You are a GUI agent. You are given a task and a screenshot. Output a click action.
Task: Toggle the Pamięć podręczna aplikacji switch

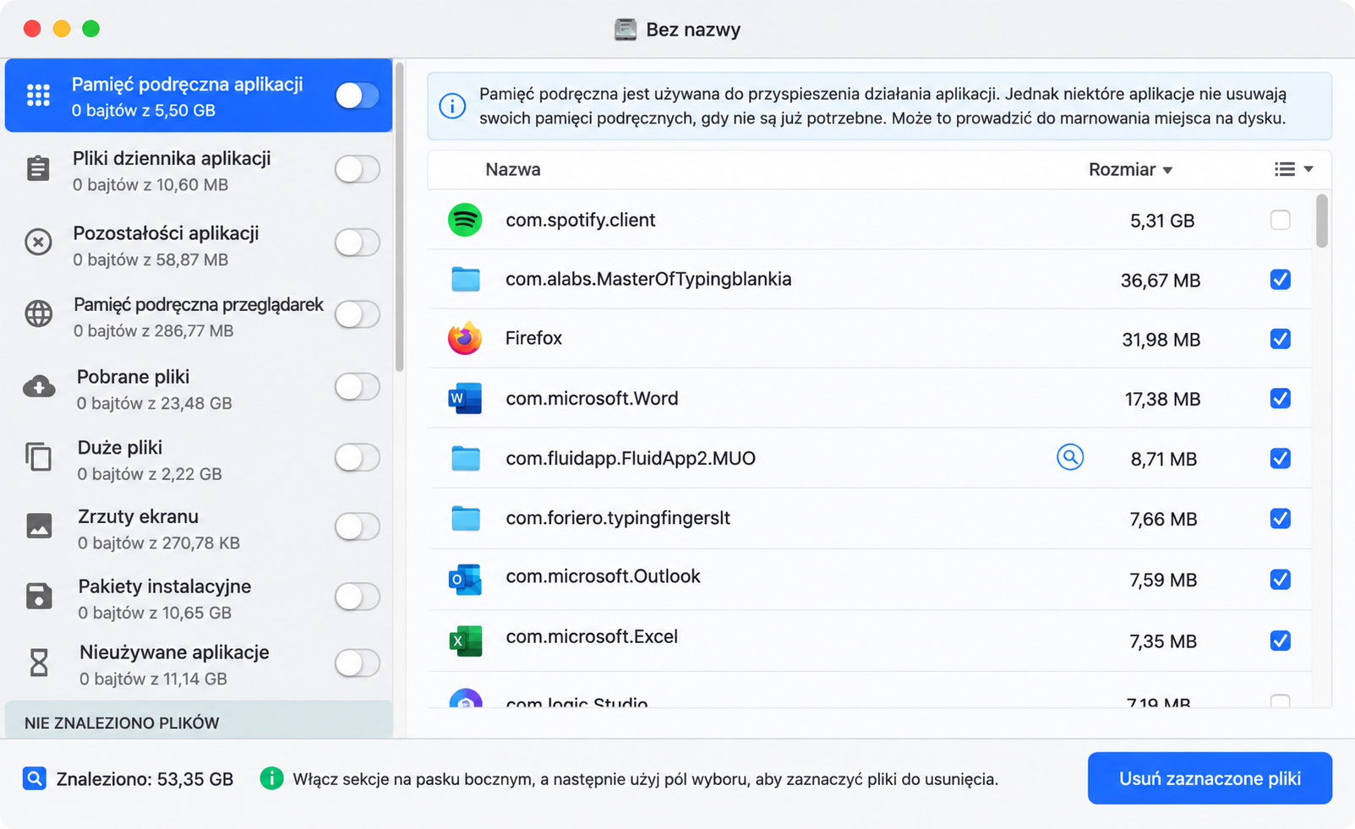tap(357, 95)
